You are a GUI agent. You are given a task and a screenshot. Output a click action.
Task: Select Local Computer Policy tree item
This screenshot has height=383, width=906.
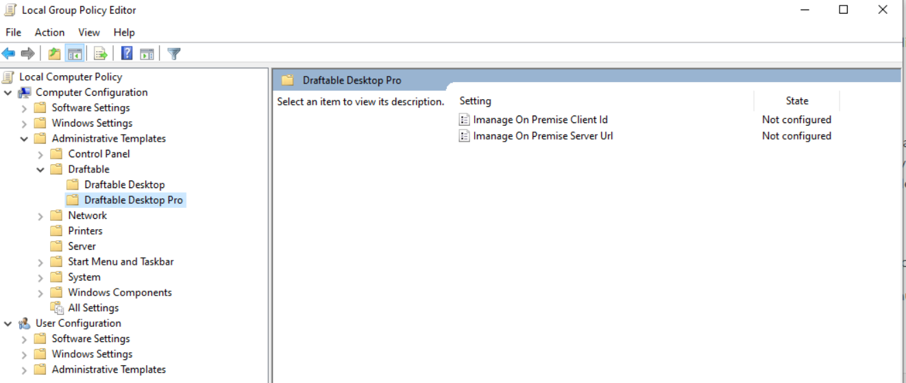pos(71,77)
